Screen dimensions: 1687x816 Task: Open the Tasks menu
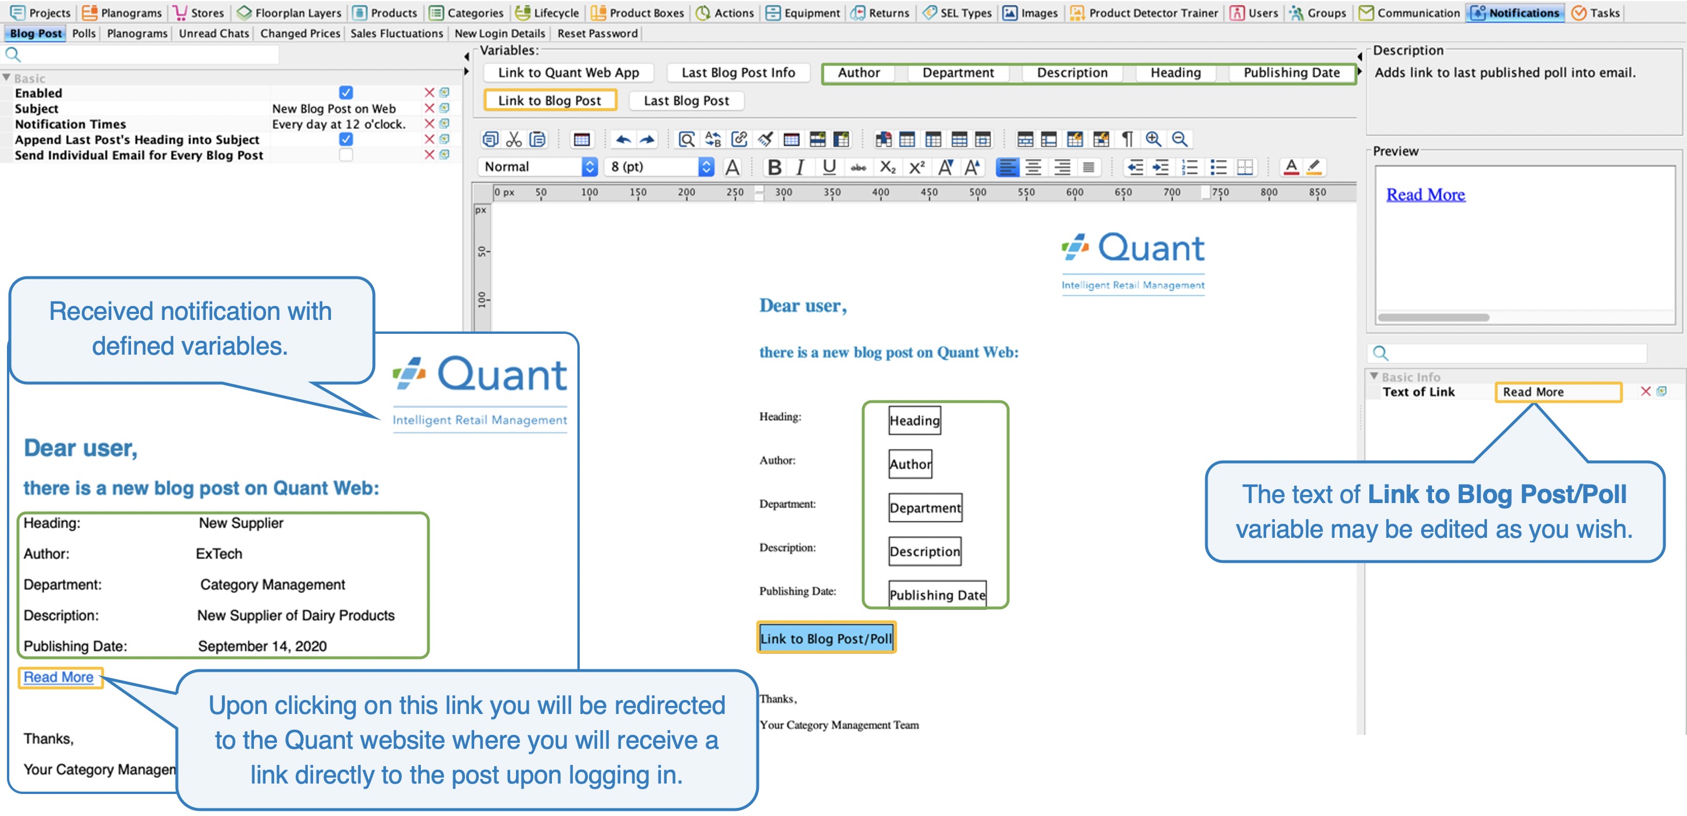pyautogui.click(x=1596, y=12)
